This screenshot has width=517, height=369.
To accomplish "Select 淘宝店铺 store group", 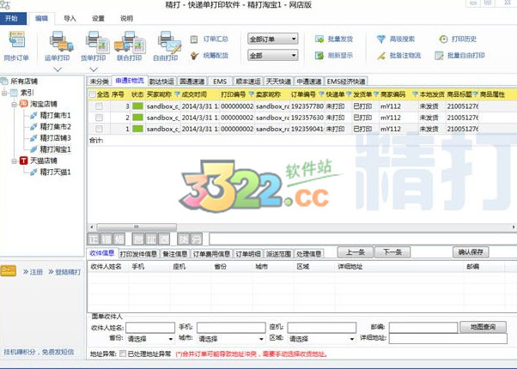I will click(x=40, y=104).
